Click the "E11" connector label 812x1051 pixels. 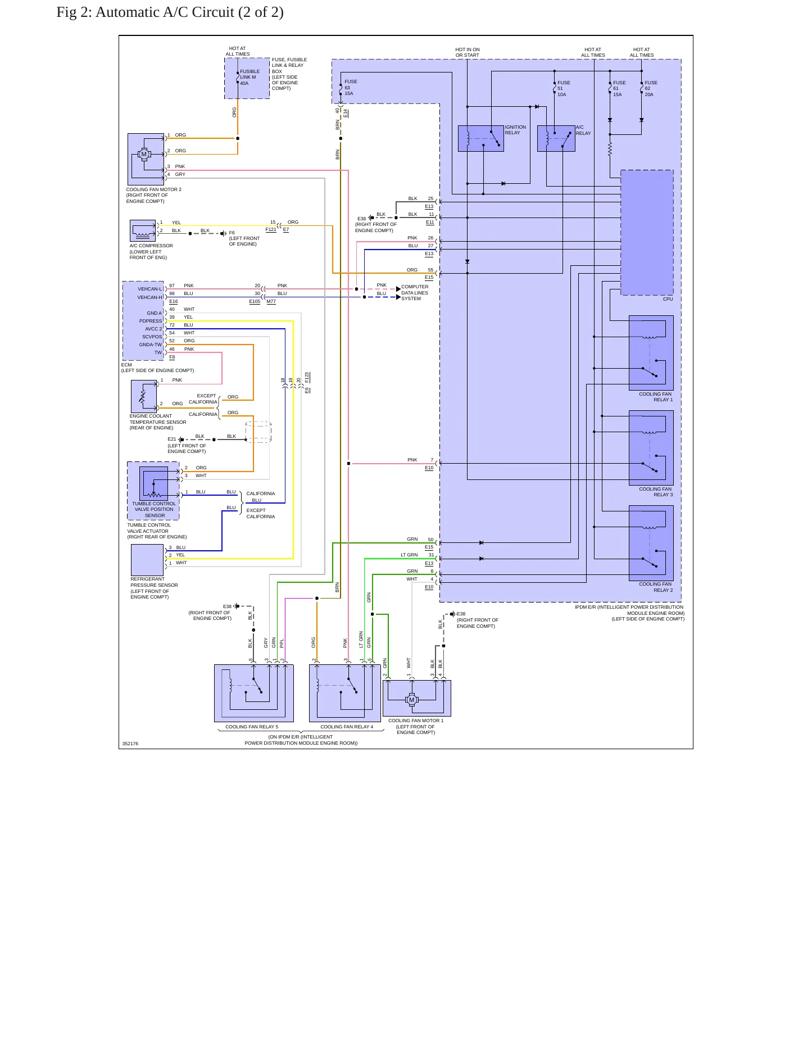(x=430, y=222)
